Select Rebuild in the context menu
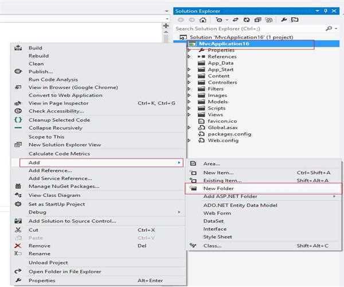Image resolution: width=344 pixels, height=287 pixels. click(38, 56)
